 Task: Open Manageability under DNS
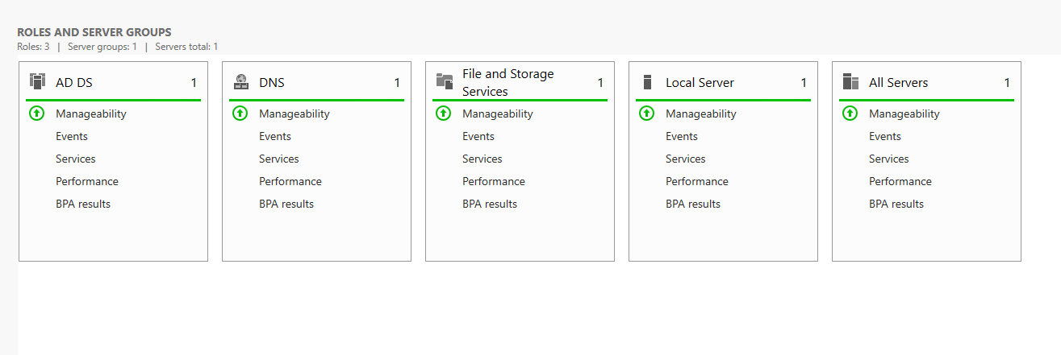(x=294, y=114)
